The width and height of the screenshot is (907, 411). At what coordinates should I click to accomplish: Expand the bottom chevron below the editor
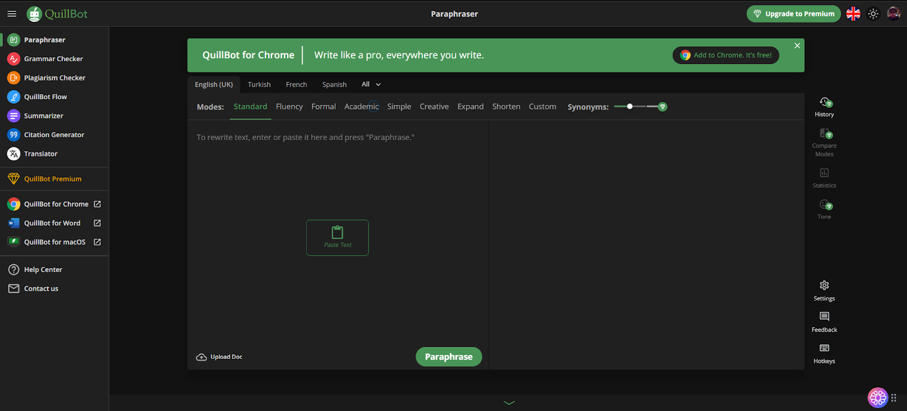(x=509, y=403)
